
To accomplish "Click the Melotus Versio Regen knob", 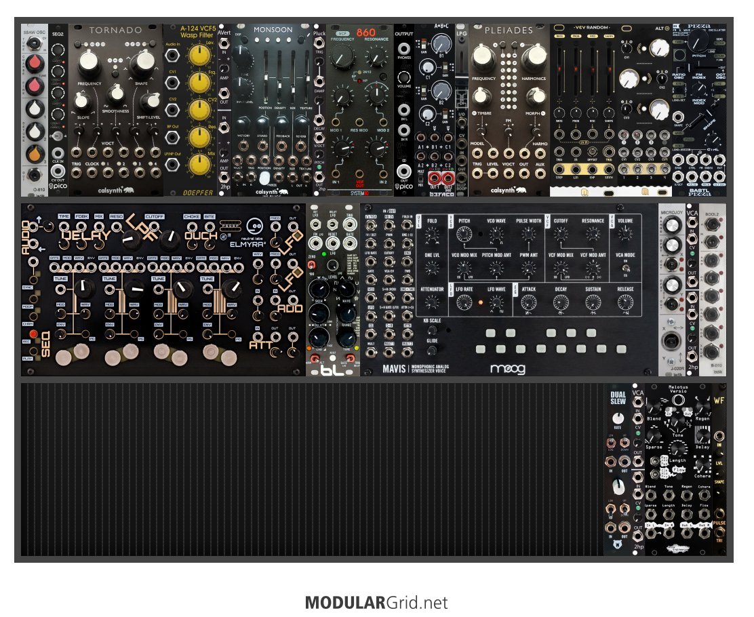I will pos(702,408).
